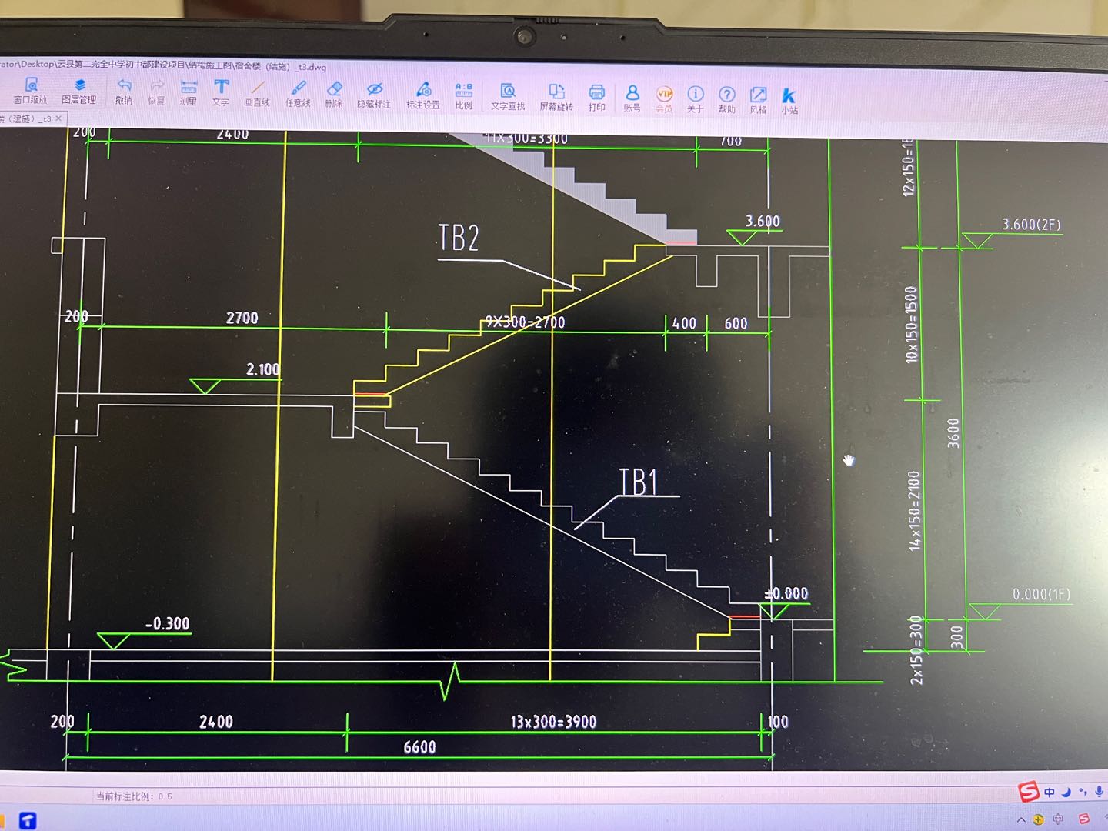Click the 0.000(1F) floor level text
Image resolution: width=1108 pixels, height=831 pixels.
(x=1041, y=594)
